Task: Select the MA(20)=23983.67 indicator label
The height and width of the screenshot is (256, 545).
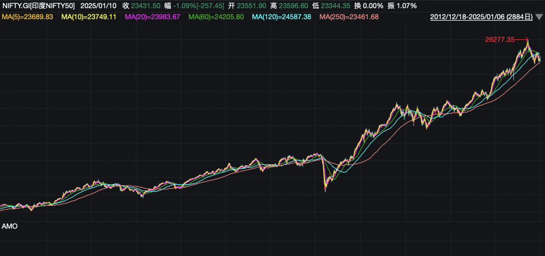Action: 152,17
